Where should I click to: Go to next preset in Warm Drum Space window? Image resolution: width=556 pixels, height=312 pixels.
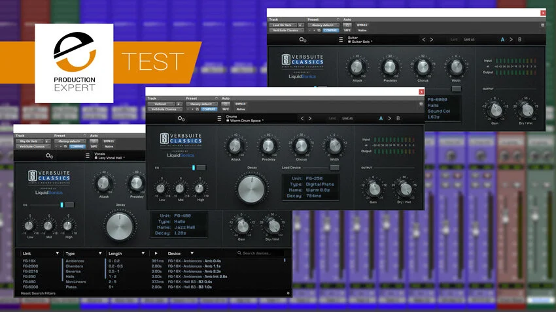310,119
